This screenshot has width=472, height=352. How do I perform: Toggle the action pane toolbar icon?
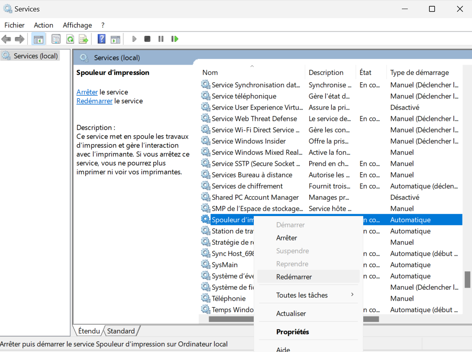click(x=115, y=39)
